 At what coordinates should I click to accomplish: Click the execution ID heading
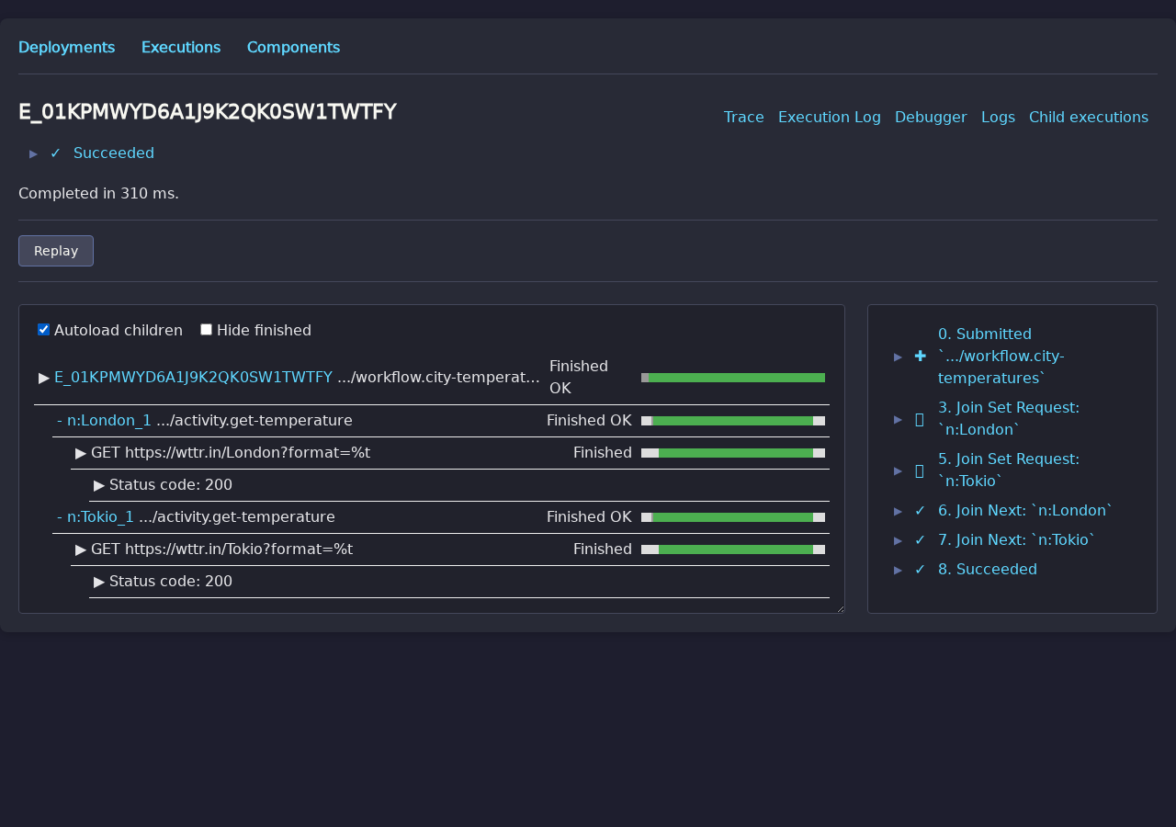(x=208, y=112)
